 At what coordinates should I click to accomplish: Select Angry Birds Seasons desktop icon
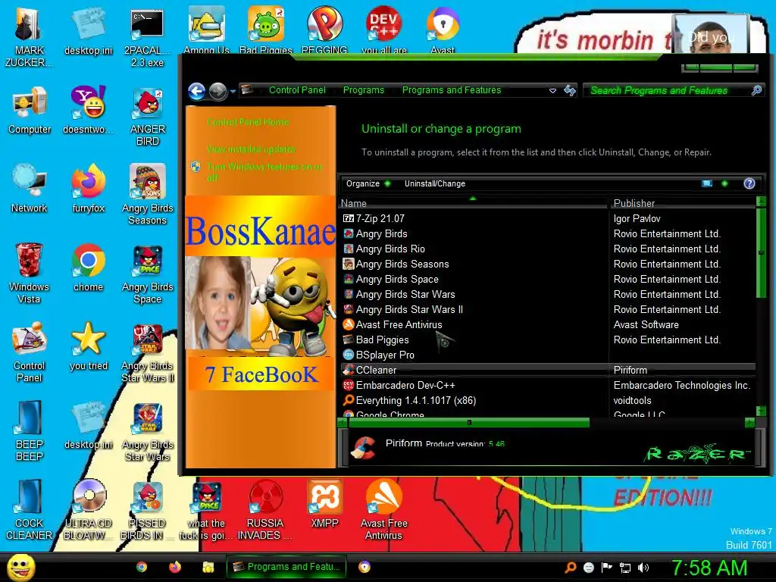point(147,195)
